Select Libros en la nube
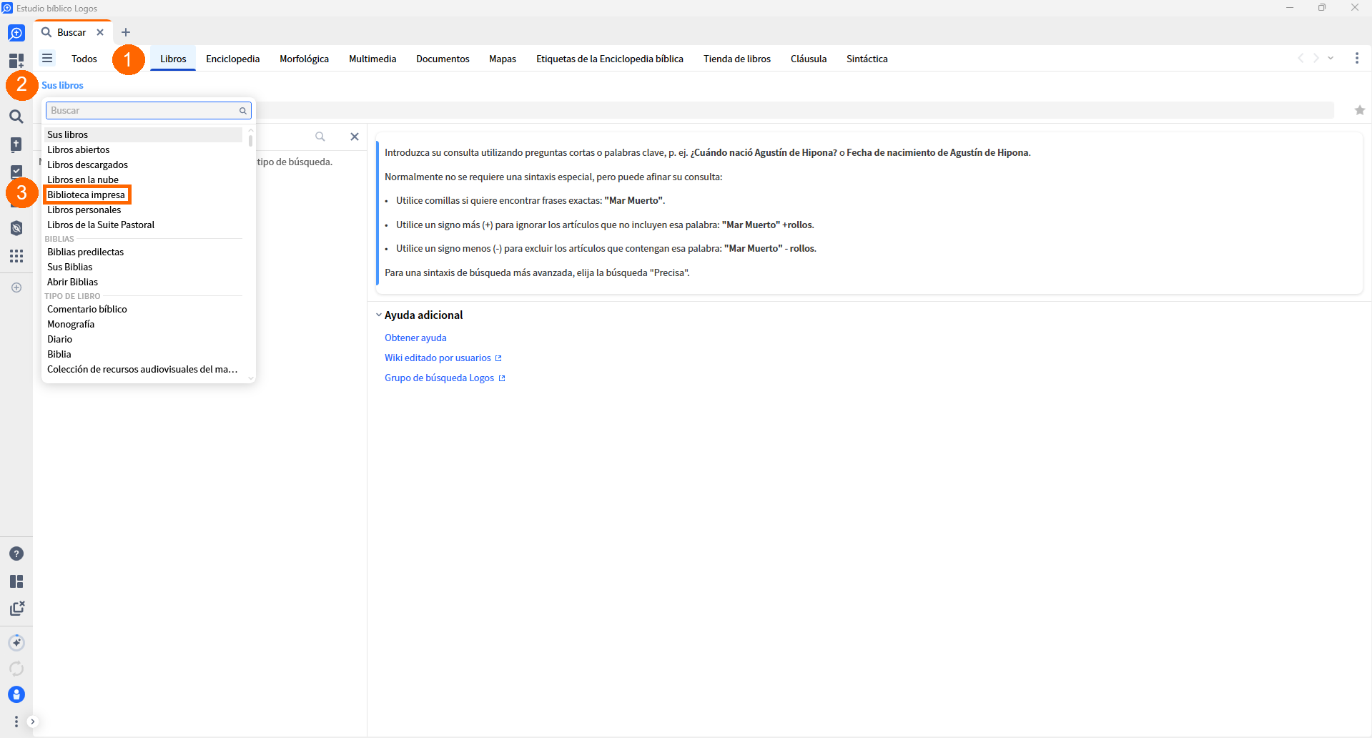The width and height of the screenshot is (1372, 738). click(143, 179)
